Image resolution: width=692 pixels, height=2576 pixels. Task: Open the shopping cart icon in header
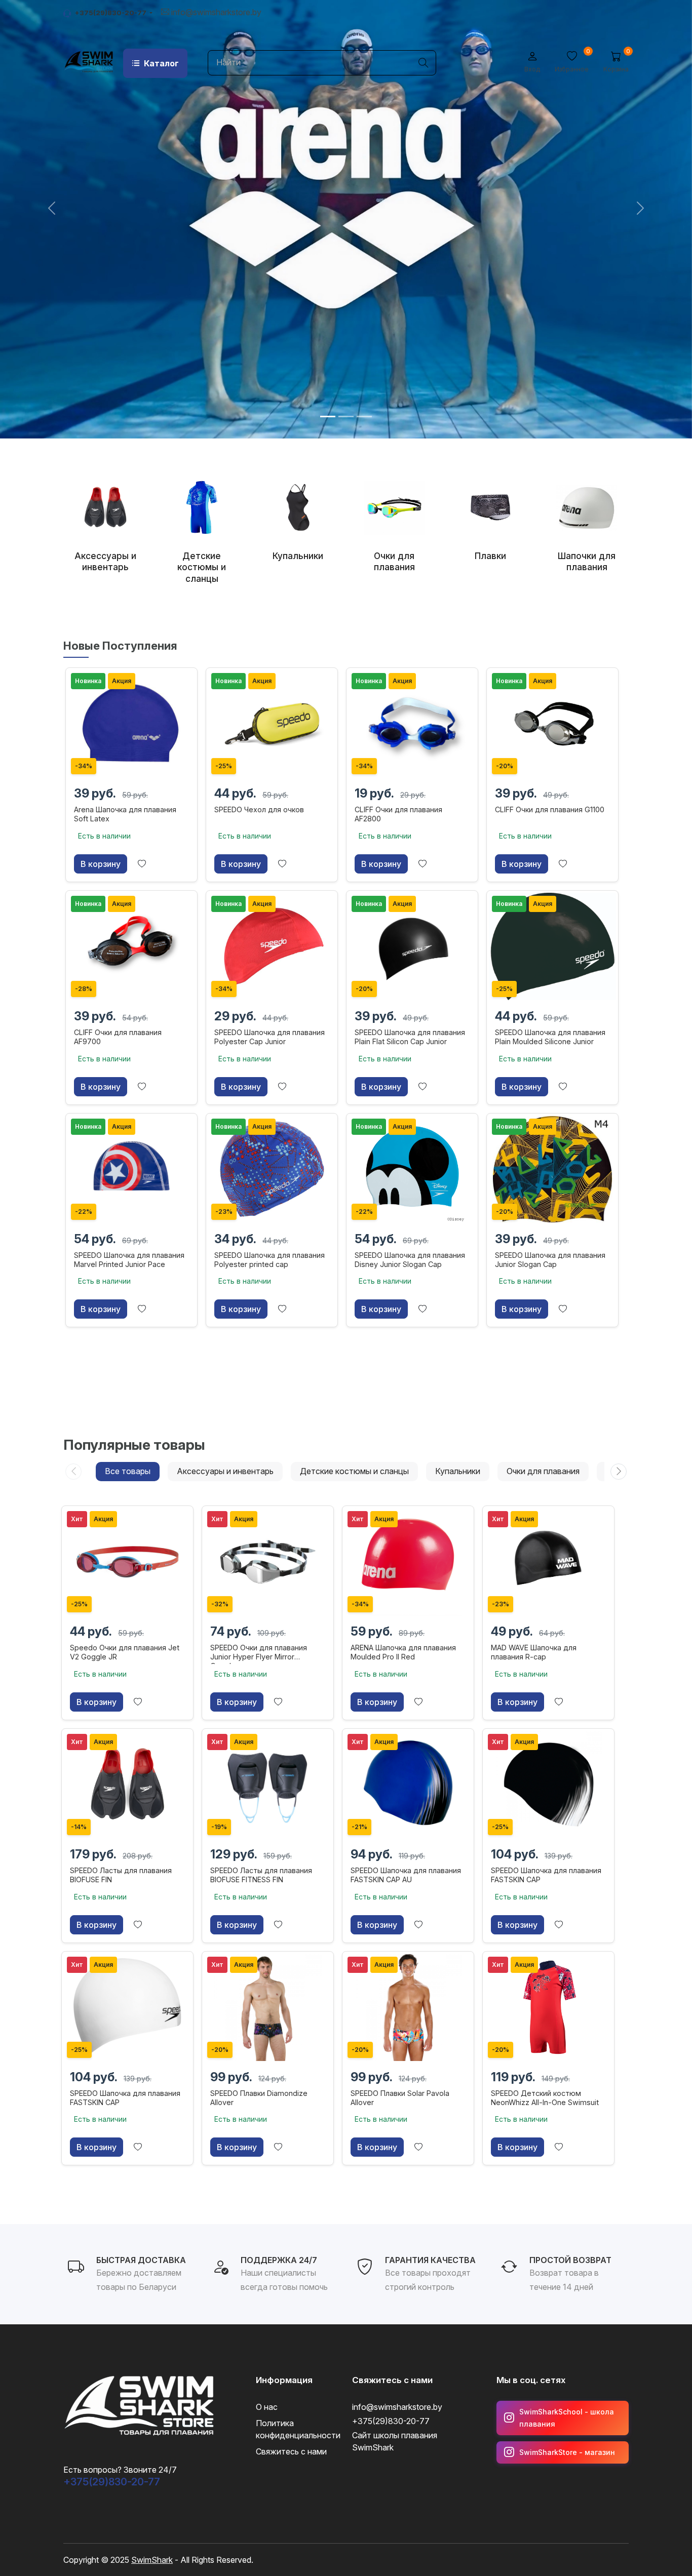pos(615,57)
